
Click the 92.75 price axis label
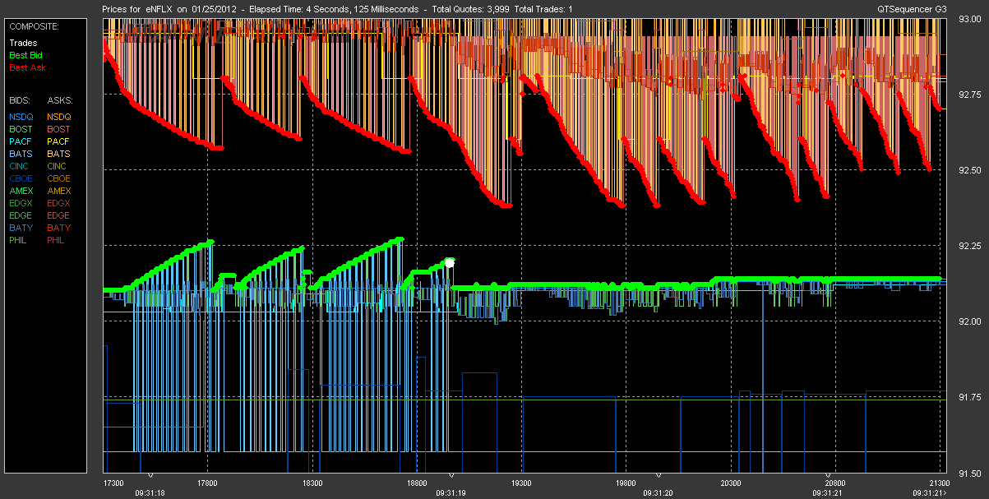tap(968, 95)
